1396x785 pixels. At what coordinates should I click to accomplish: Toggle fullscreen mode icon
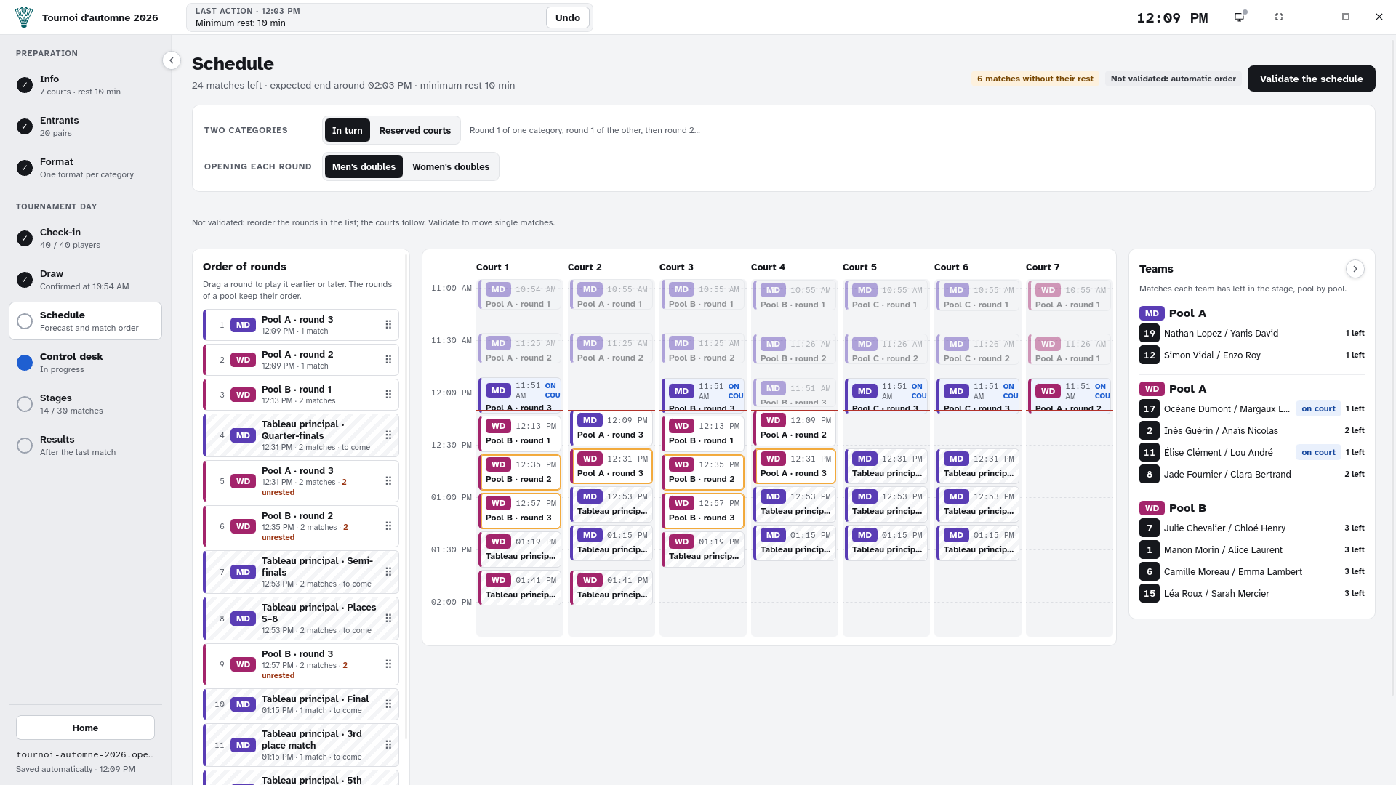pos(1279,17)
